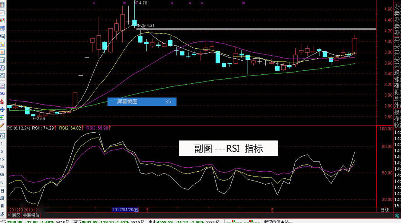Switch to the 扩展区 tab
This screenshot has height=223, width=401.
click(14, 215)
